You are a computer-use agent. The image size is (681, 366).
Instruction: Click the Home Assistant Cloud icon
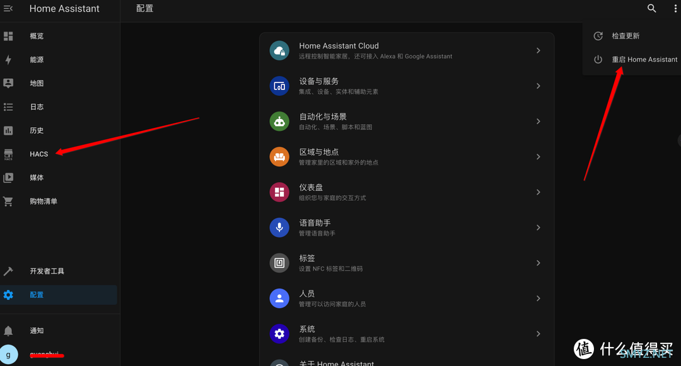(279, 51)
